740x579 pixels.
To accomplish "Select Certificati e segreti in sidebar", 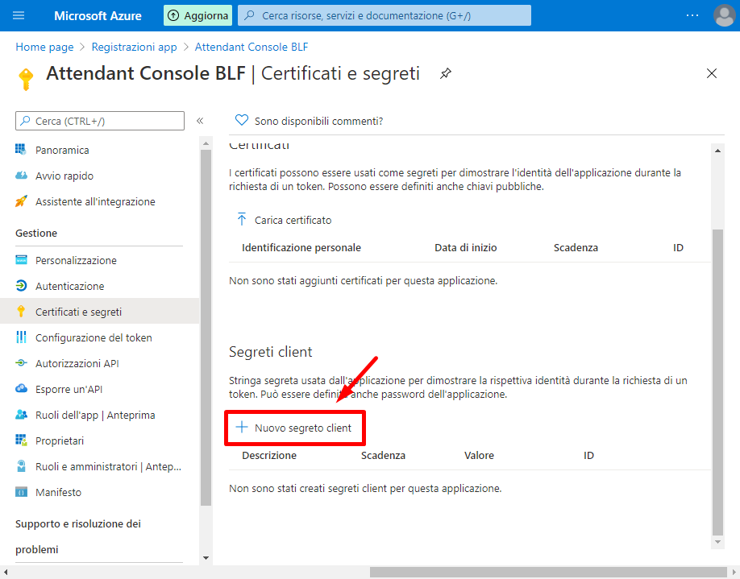I will (x=78, y=312).
